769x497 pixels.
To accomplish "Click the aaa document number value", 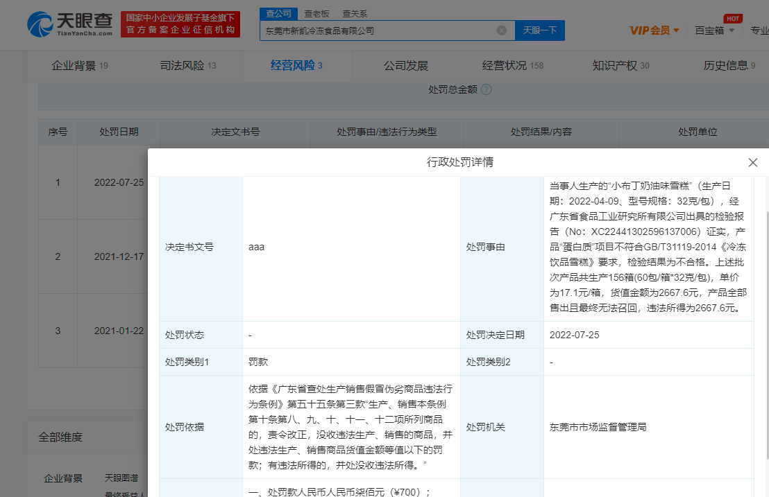I will point(257,247).
